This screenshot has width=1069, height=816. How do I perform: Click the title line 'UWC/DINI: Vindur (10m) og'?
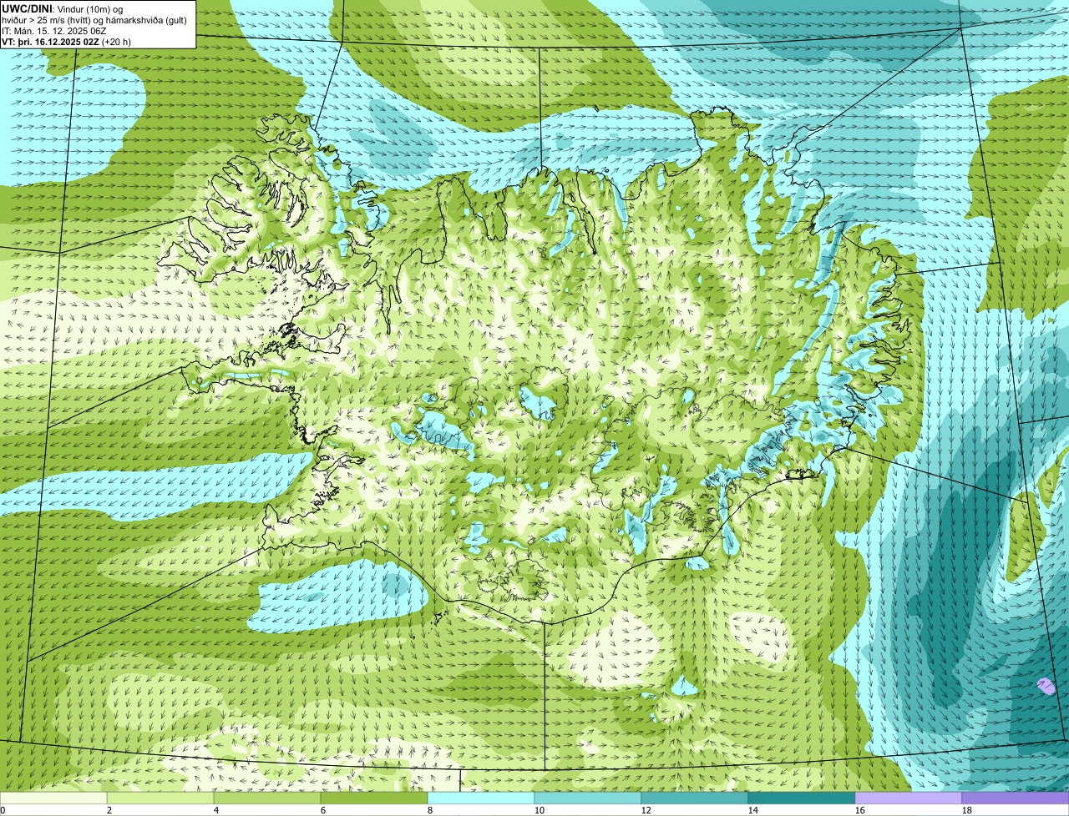tap(63, 8)
